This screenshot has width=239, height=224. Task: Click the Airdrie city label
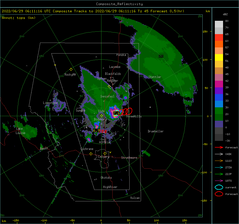point(105,142)
